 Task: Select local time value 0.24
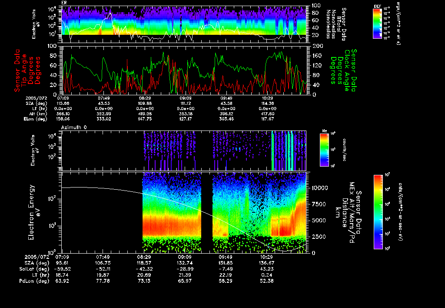[267, 275]
